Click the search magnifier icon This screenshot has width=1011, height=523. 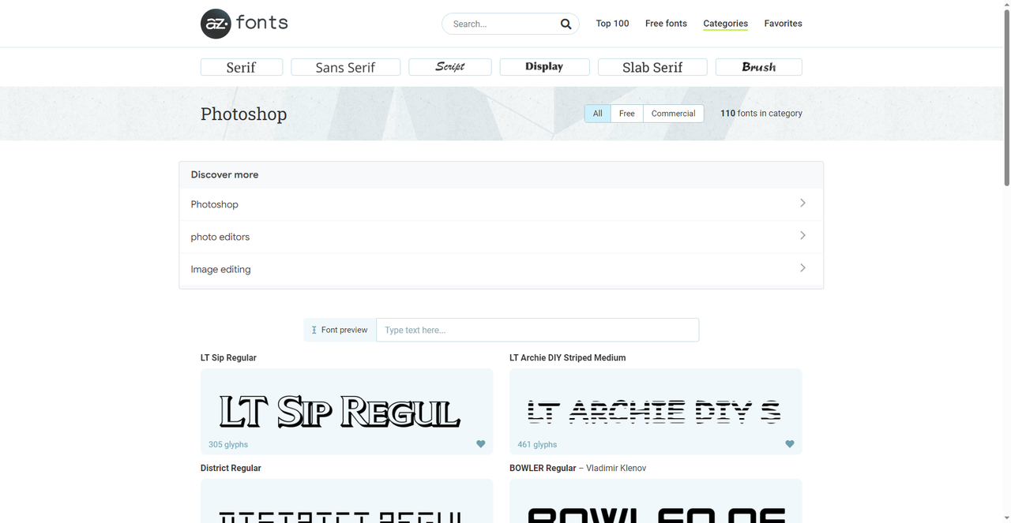tap(566, 24)
